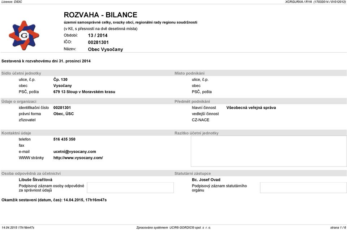Click the Kontaktní údaje section header

(16, 133)
